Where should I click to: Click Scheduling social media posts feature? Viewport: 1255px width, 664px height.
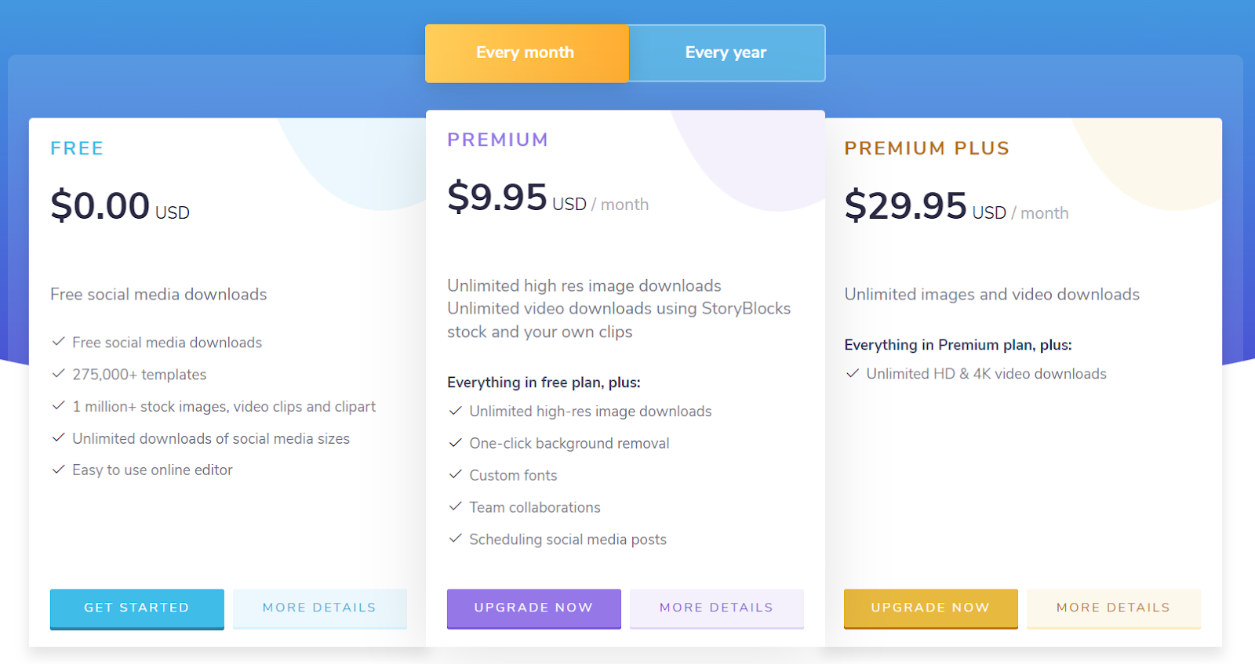(567, 539)
